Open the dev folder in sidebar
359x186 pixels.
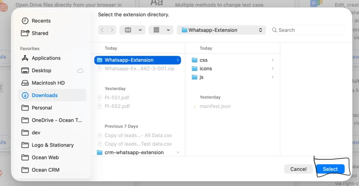52,133
